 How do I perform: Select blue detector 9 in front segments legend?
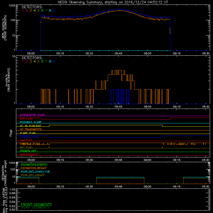tap(54, 10)
